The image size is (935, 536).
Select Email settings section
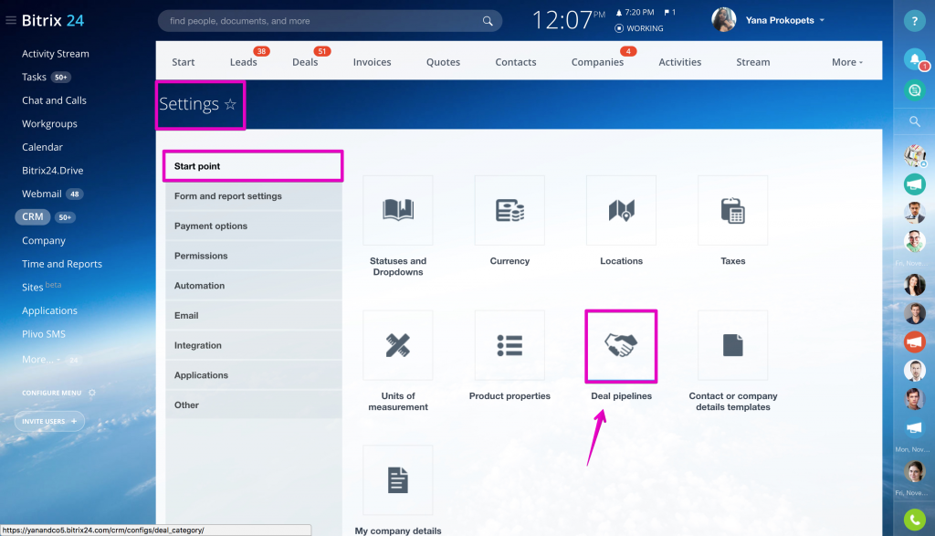coord(254,315)
